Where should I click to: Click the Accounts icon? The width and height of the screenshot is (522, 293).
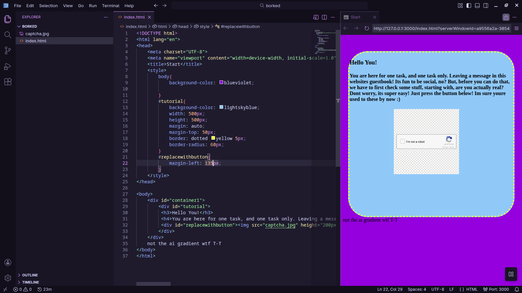(8, 262)
